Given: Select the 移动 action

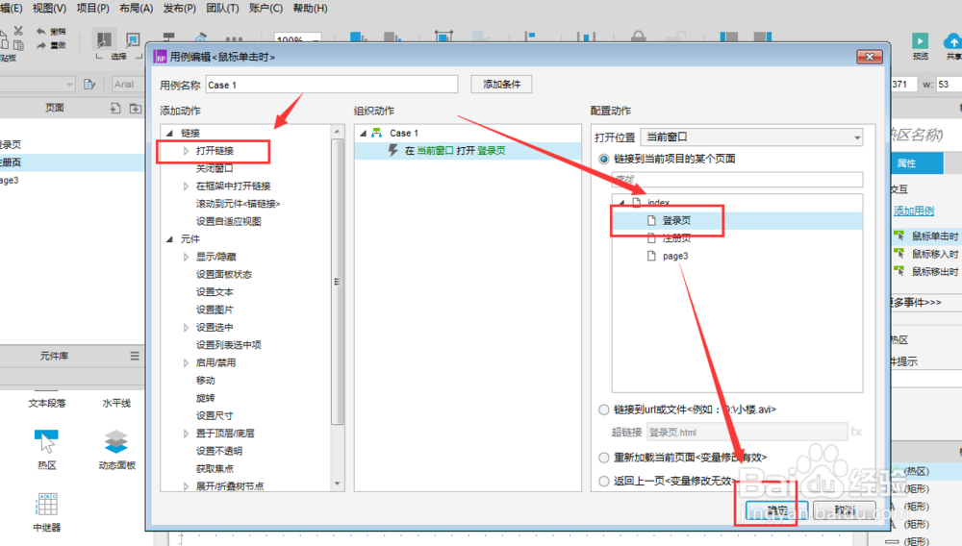Looking at the screenshot, I should (x=206, y=381).
